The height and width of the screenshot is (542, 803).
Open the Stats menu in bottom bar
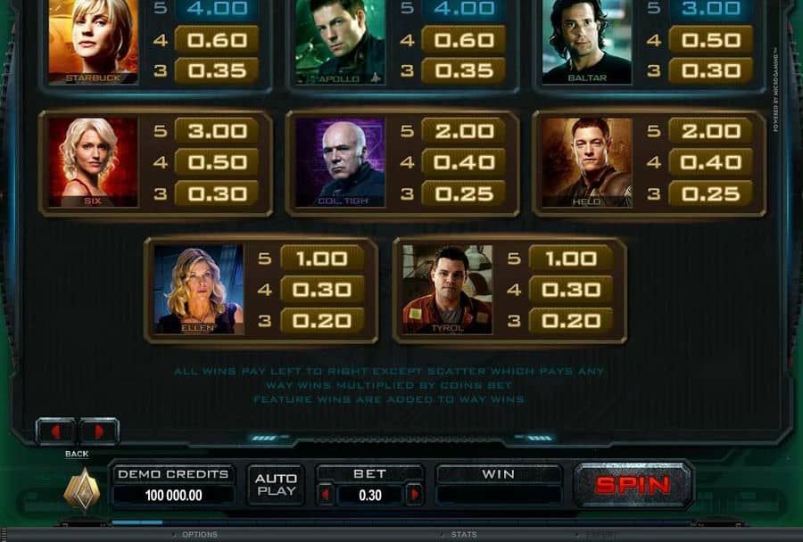[x=464, y=534]
